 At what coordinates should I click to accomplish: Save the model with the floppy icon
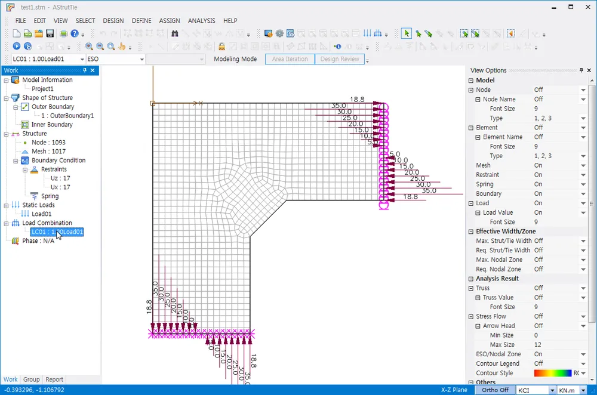coord(50,34)
